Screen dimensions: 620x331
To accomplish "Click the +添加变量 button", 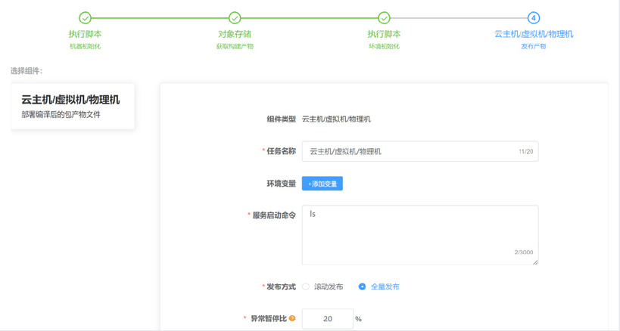I will point(322,184).
